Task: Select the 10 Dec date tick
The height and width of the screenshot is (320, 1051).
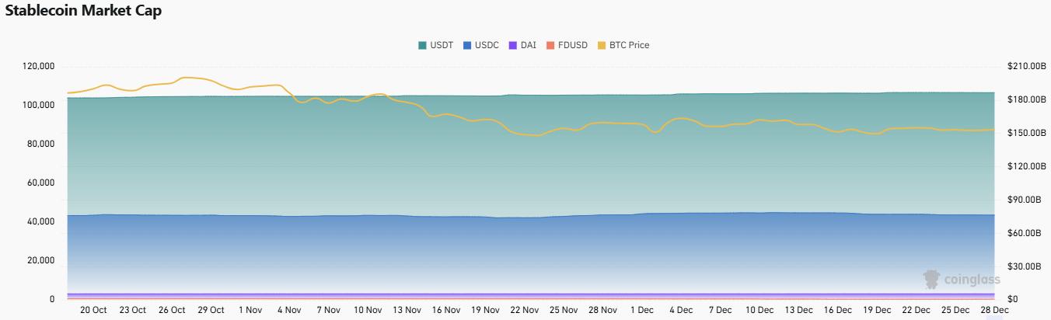Action: (x=759, y=310)
